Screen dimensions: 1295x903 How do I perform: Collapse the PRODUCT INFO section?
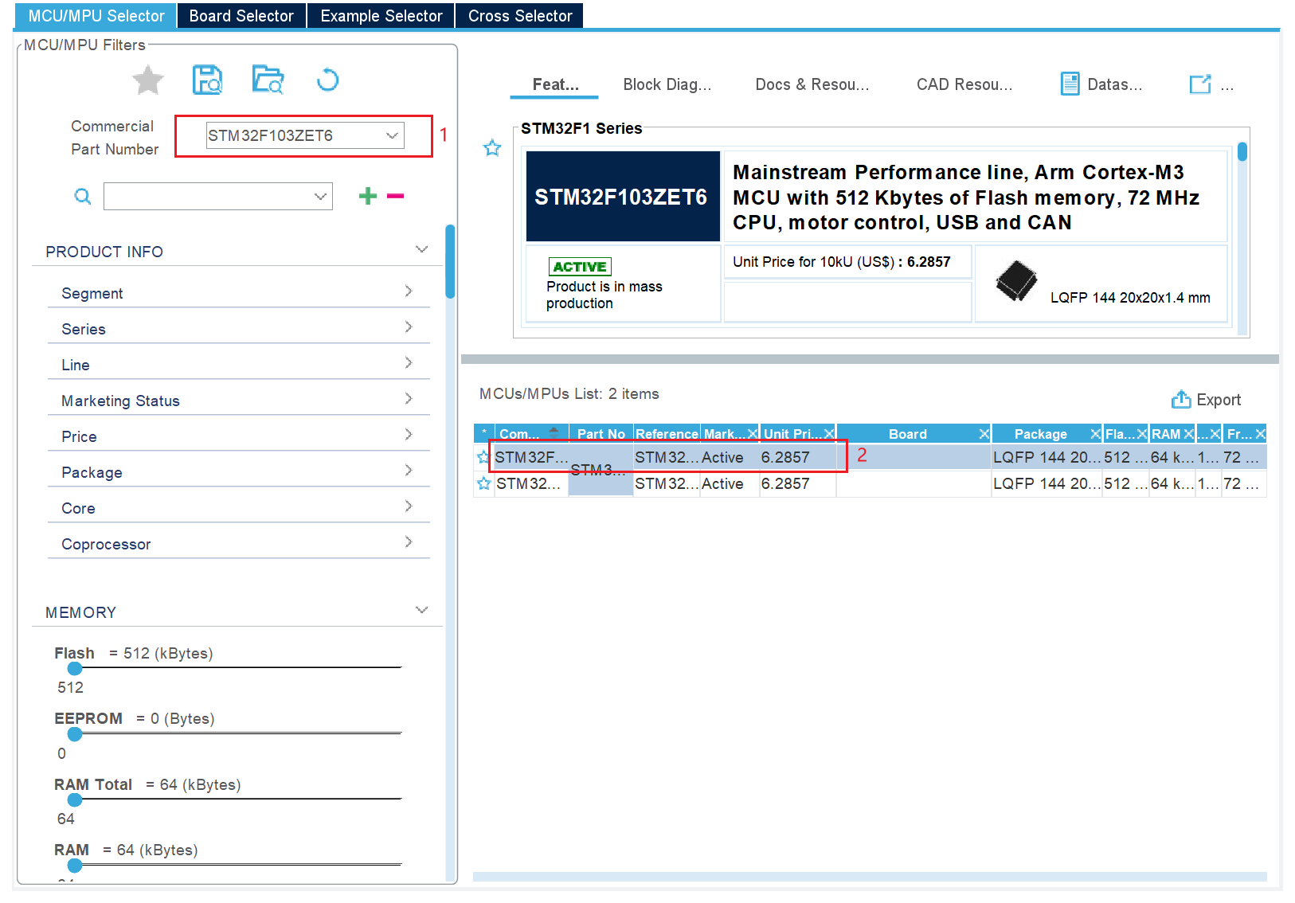click(422, 250)
